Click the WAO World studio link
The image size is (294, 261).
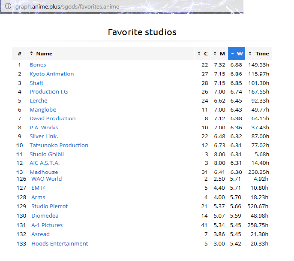tap(46, 179)
